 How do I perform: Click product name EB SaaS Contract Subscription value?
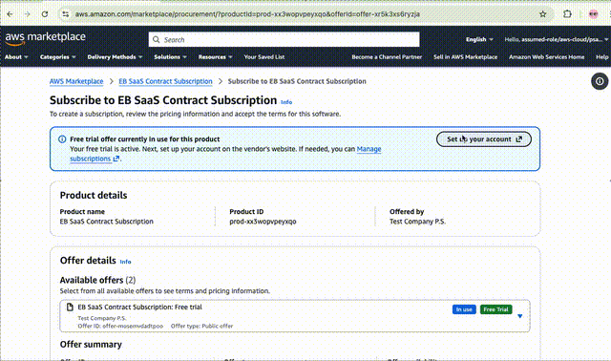click(106, 222)
